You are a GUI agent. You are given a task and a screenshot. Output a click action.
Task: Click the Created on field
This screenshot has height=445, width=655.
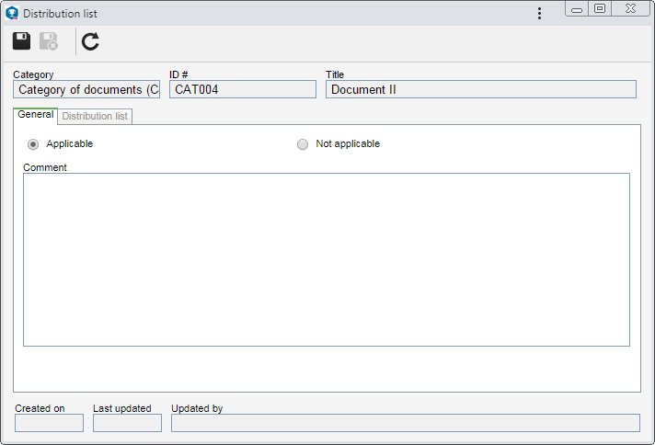[50, 423]
